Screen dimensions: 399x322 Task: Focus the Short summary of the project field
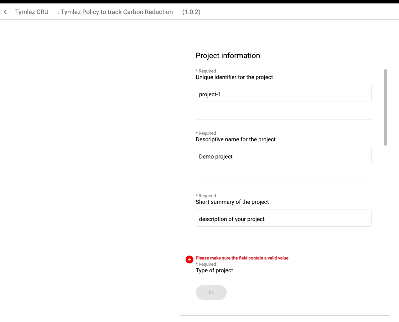[283, 218]
